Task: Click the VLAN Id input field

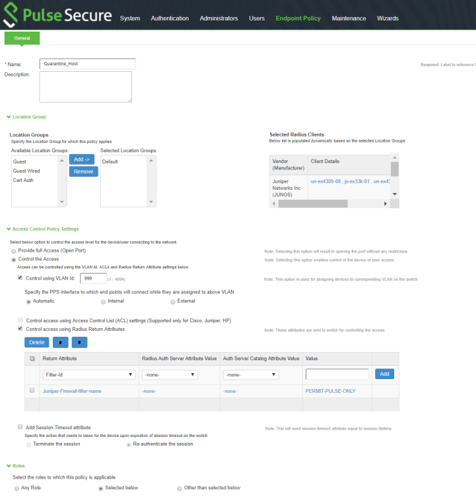Action: click(93, 278)
